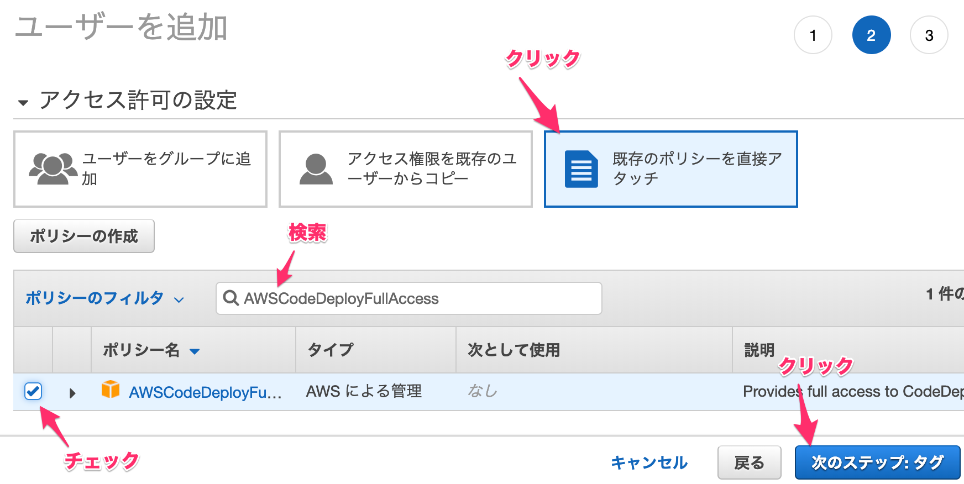
Task: Click the キャンセル link
Action: click(649, 462)
